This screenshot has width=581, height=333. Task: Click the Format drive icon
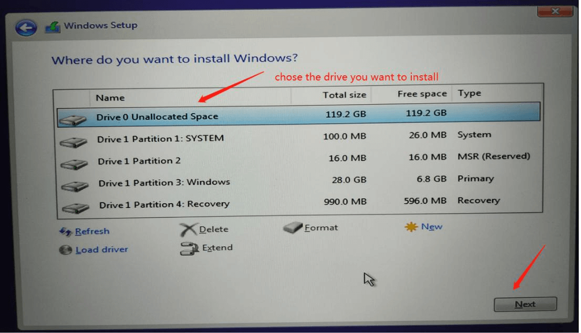pos(293,228)
